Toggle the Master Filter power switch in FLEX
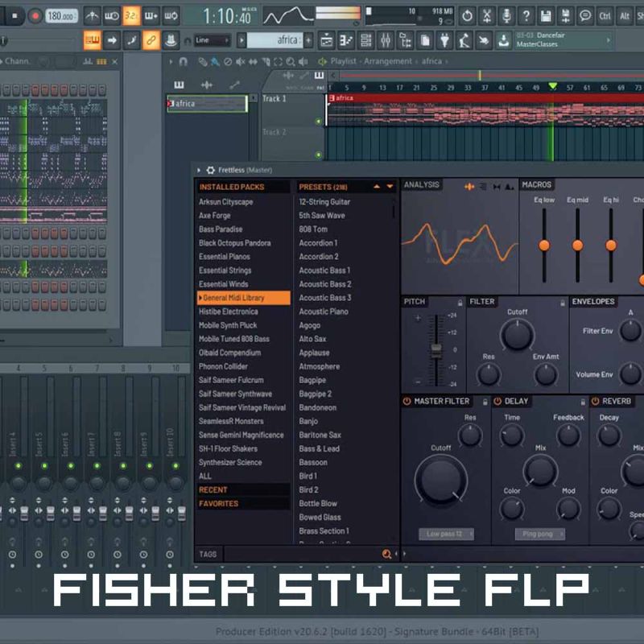The height and width of the screenshot is (644, 644). tap(407, 399)
